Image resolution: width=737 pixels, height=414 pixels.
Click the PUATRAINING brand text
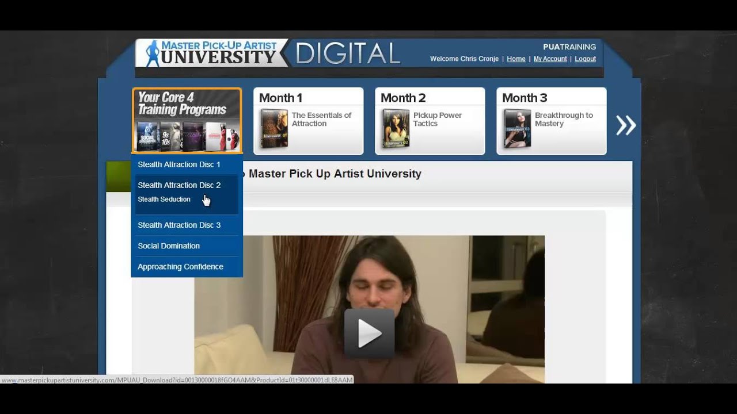tap(569, 47)
